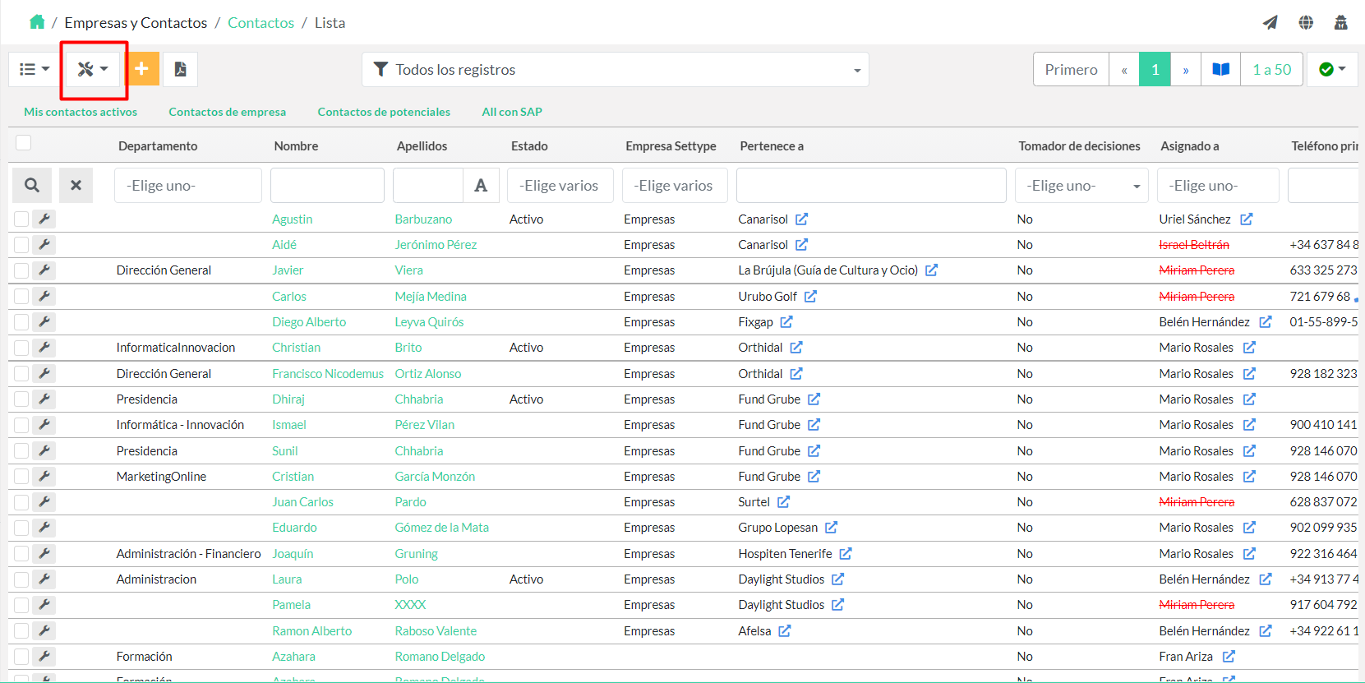Open Empresa Settype Elige varios selector

[x=675, y=185]
